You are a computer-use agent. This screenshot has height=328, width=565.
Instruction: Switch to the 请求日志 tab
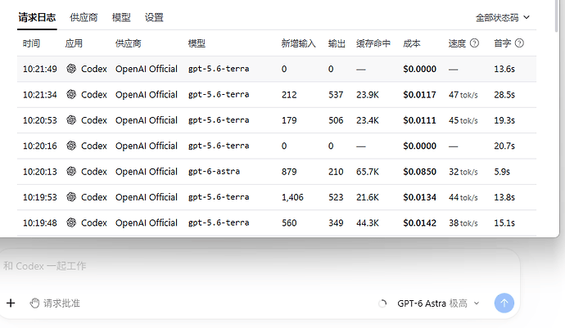[37, 17]
